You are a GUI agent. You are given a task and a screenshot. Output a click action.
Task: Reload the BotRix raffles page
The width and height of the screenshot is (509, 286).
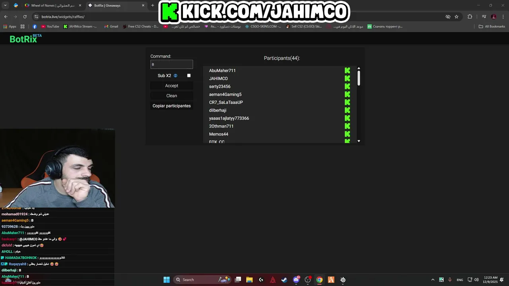coord(25,17)
